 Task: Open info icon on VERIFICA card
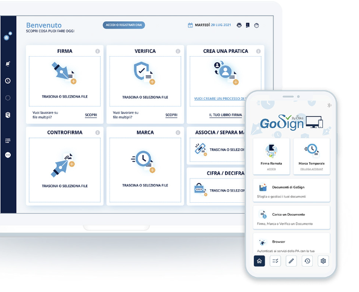(x=178, y=51)
